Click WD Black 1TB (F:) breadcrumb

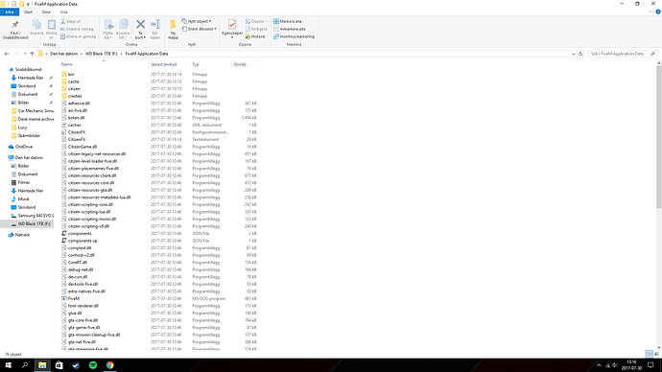(x=102, y=54)
